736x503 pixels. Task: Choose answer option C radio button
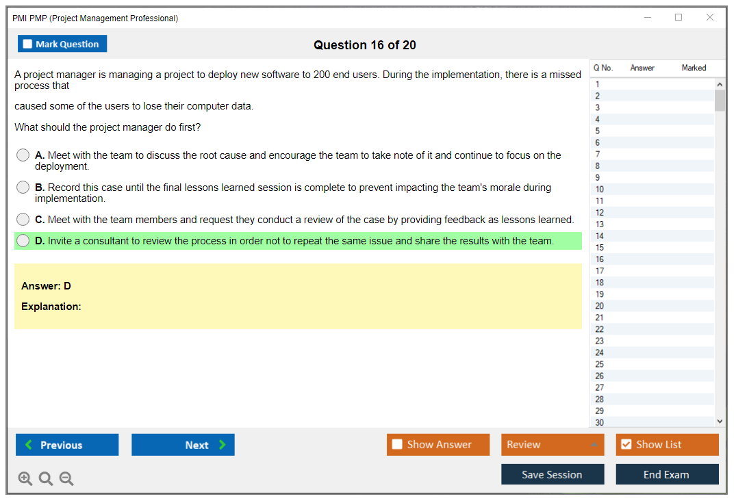23,220
